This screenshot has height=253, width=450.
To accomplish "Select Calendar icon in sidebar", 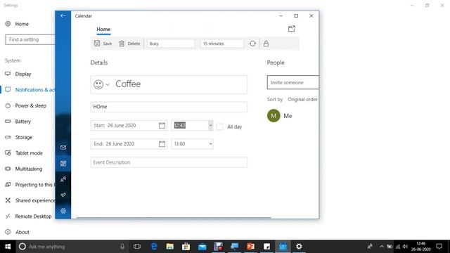I will click(x=63, y=164).
